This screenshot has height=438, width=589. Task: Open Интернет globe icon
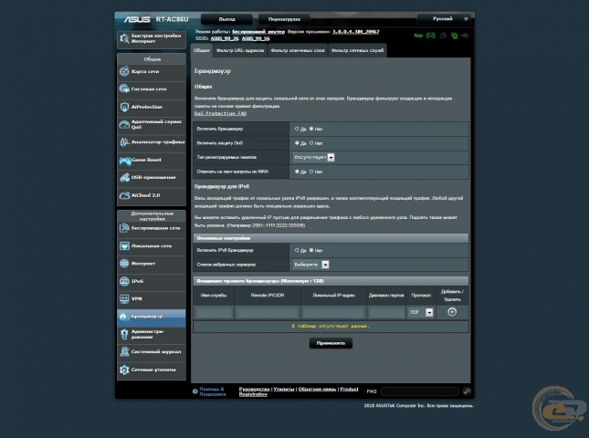124,264
